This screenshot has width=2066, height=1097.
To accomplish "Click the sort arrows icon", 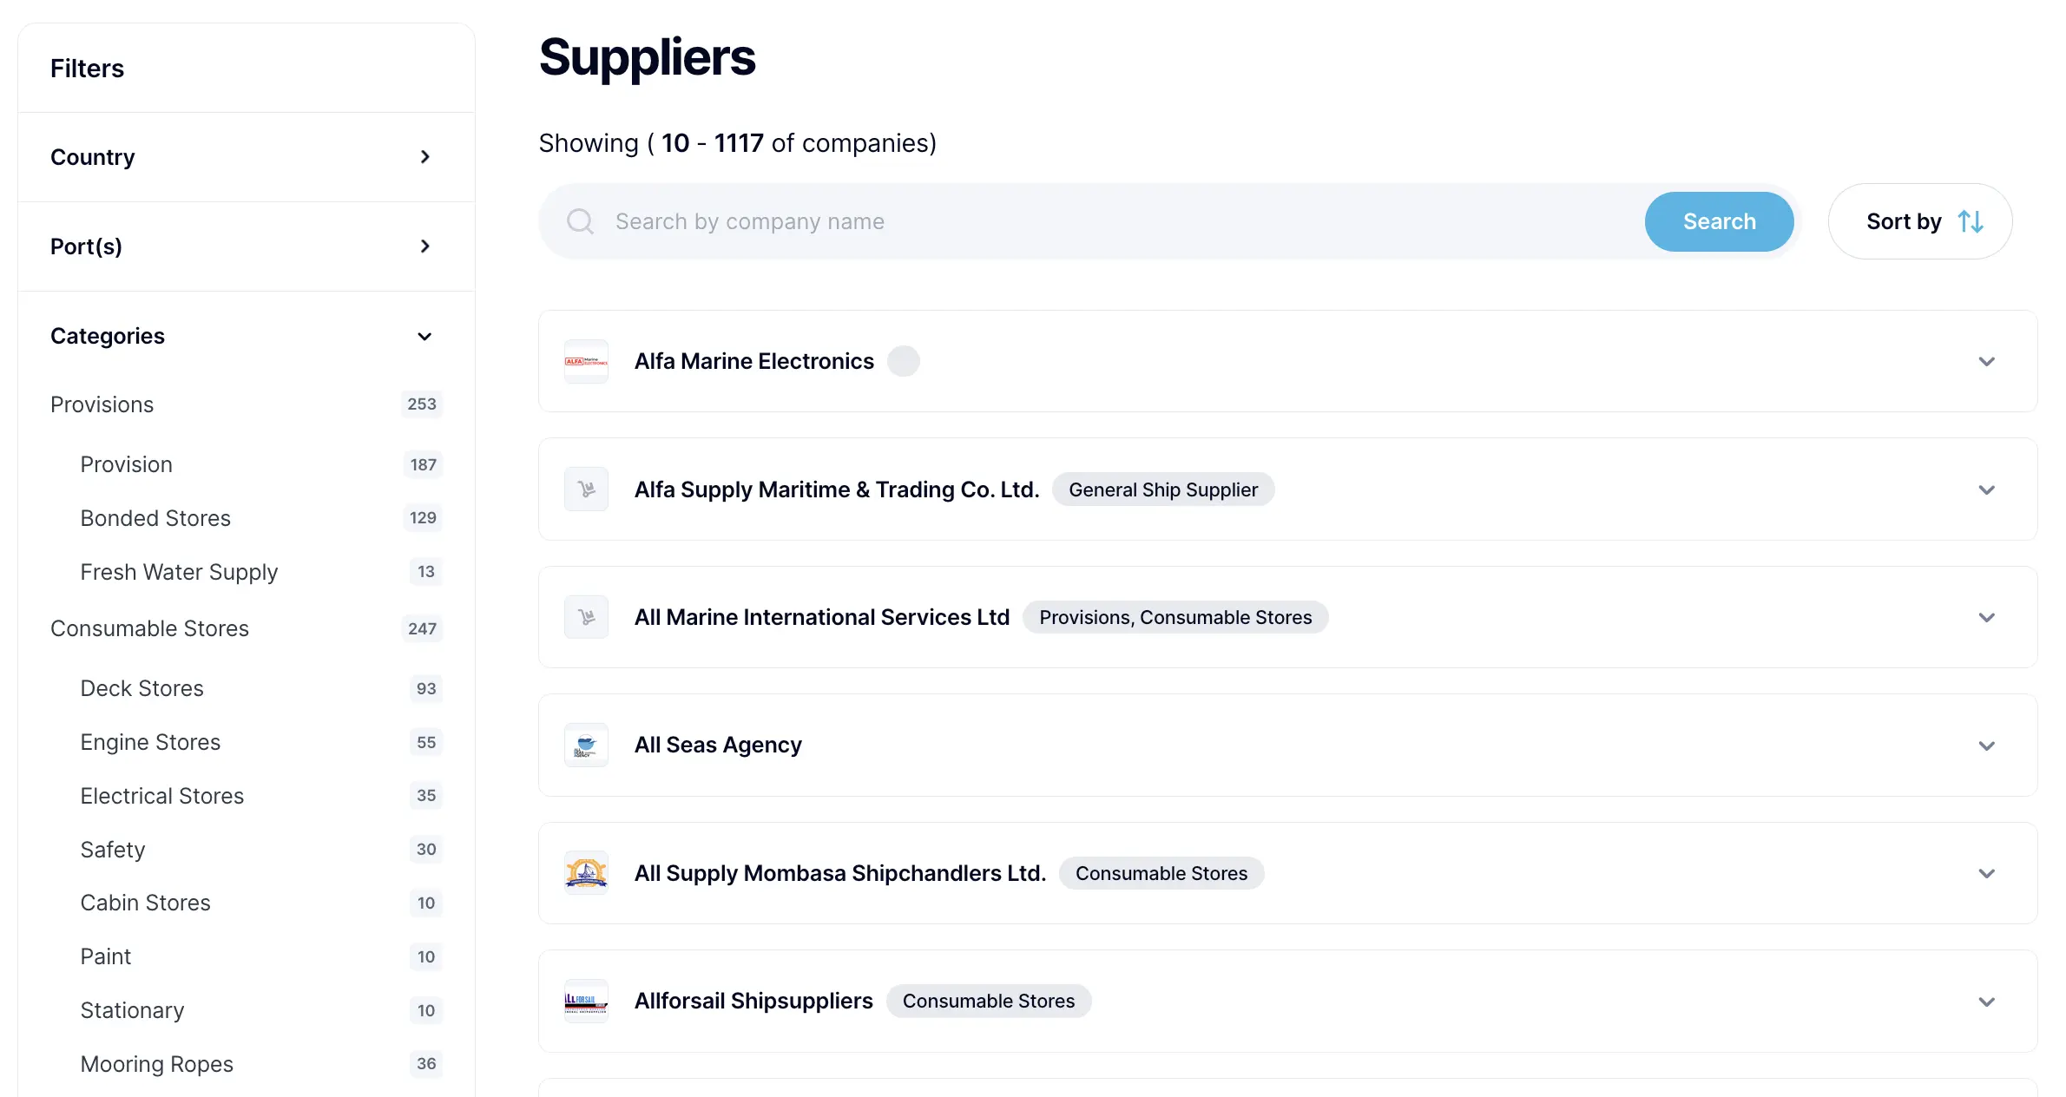I will point(1971,221).
